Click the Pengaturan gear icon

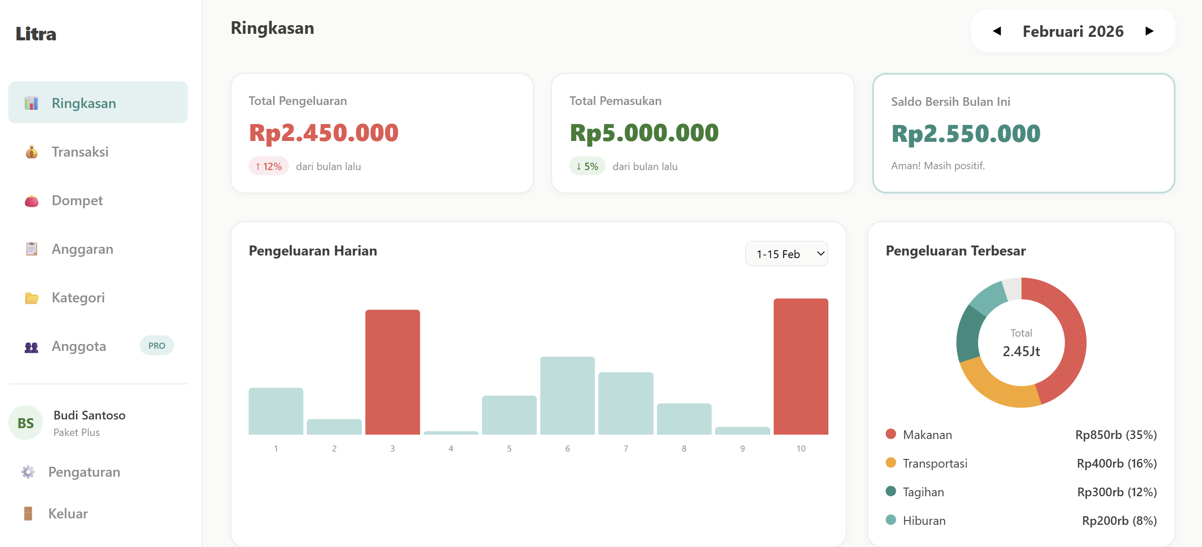(x=28, y=472)
